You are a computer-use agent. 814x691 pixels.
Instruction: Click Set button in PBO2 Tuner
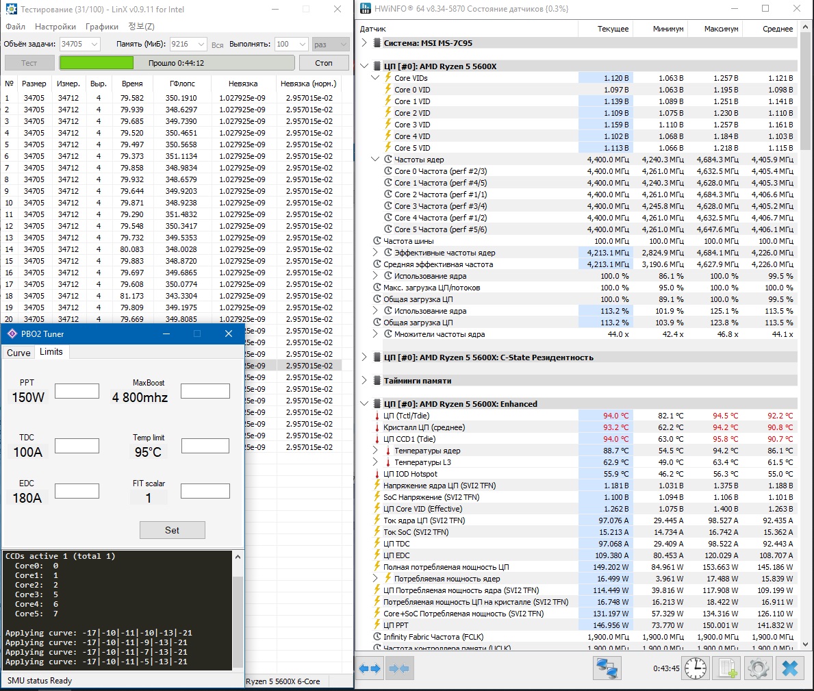[173, 530]
